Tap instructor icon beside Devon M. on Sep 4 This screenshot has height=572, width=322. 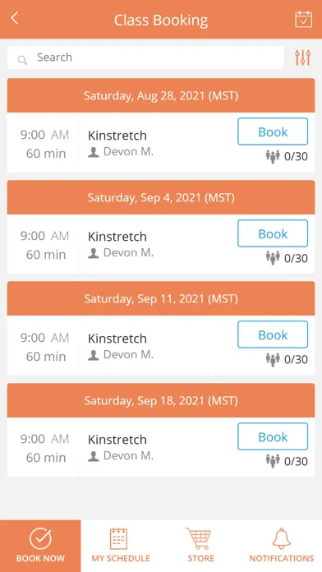[x=94, y=253]
